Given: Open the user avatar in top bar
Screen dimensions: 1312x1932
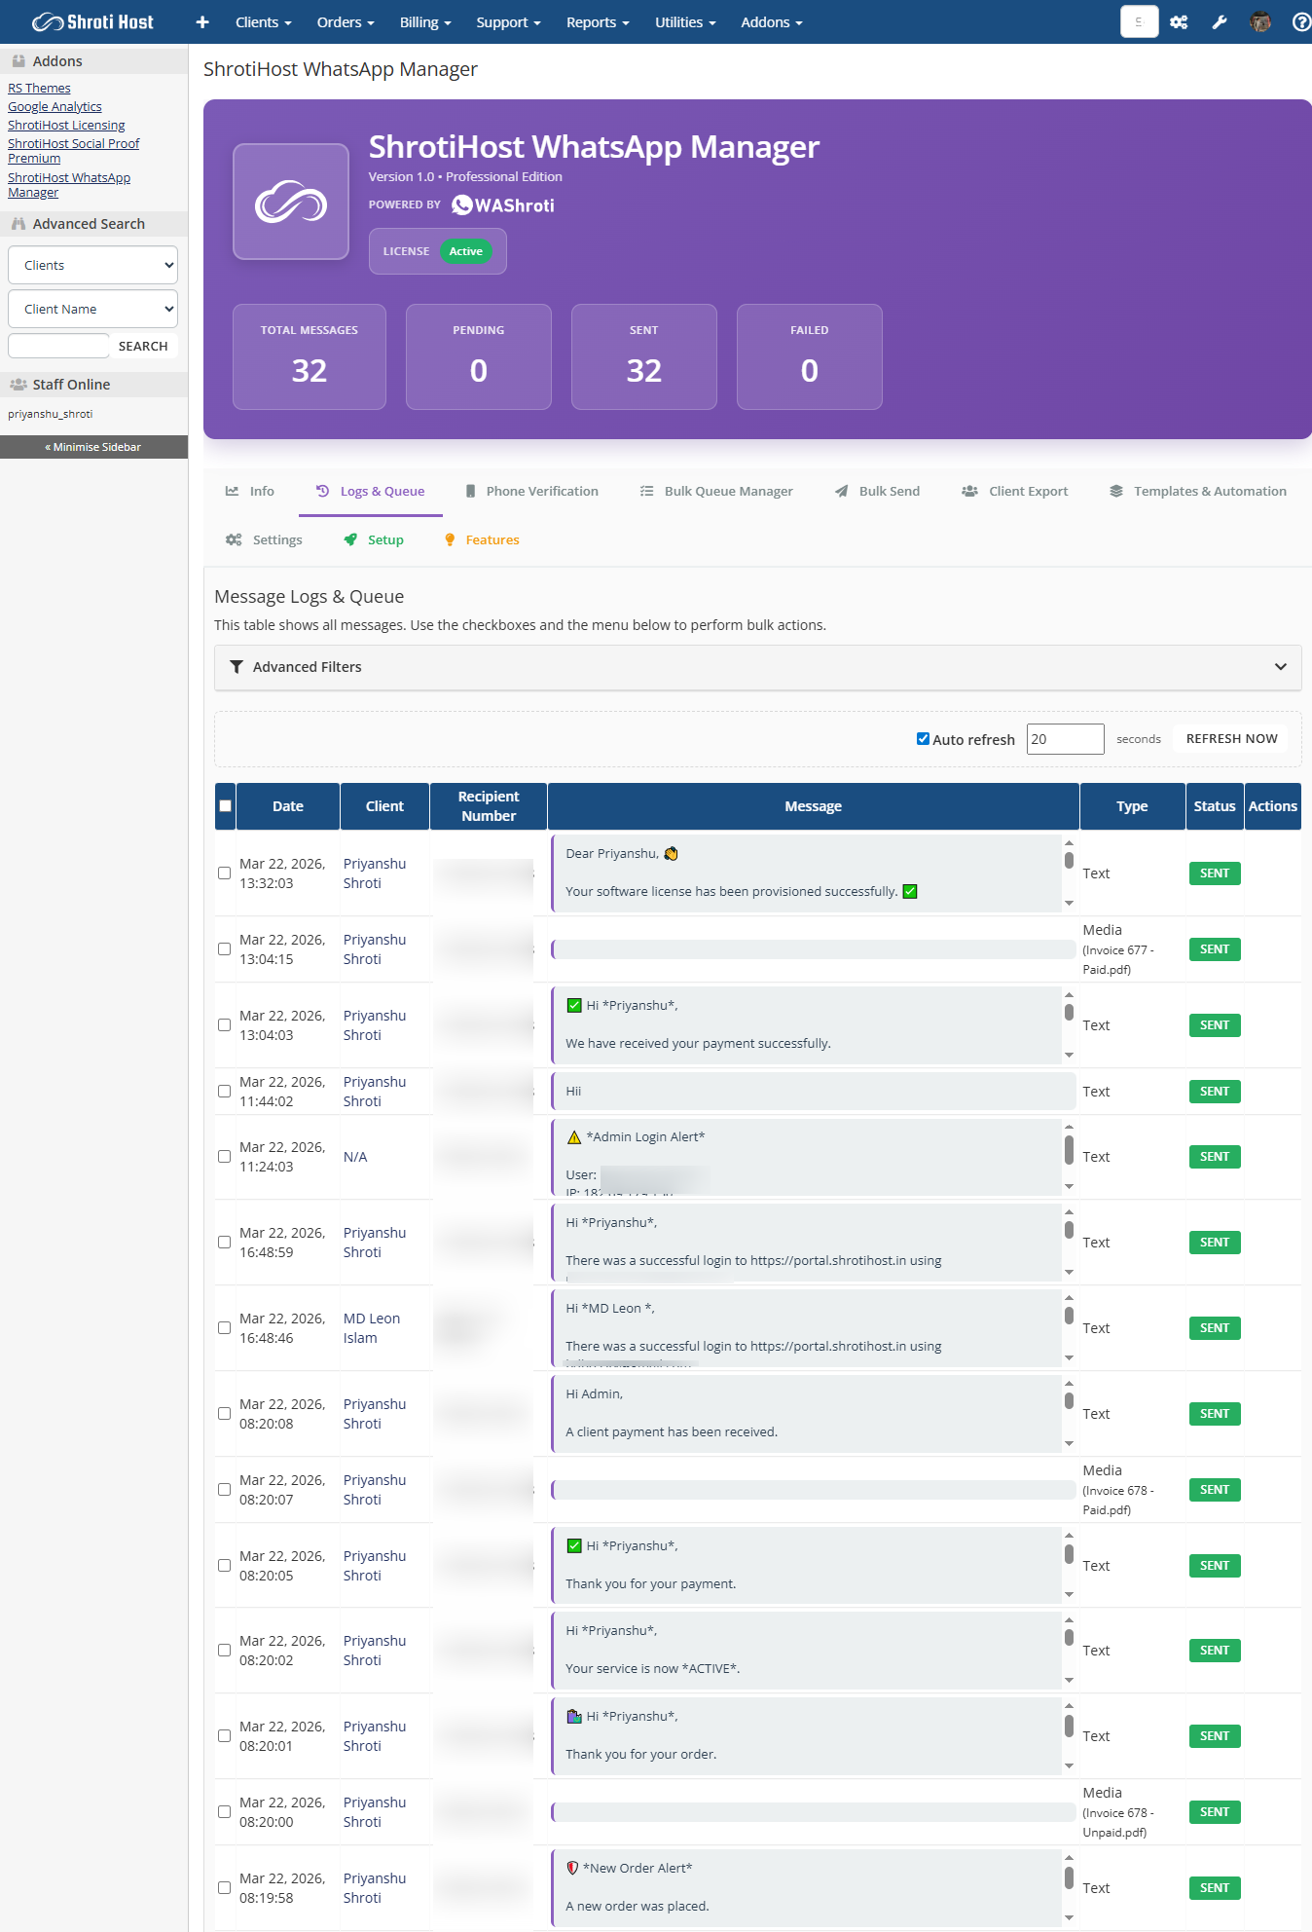Looking at the screenshot, I should (x=1260, y=21).
